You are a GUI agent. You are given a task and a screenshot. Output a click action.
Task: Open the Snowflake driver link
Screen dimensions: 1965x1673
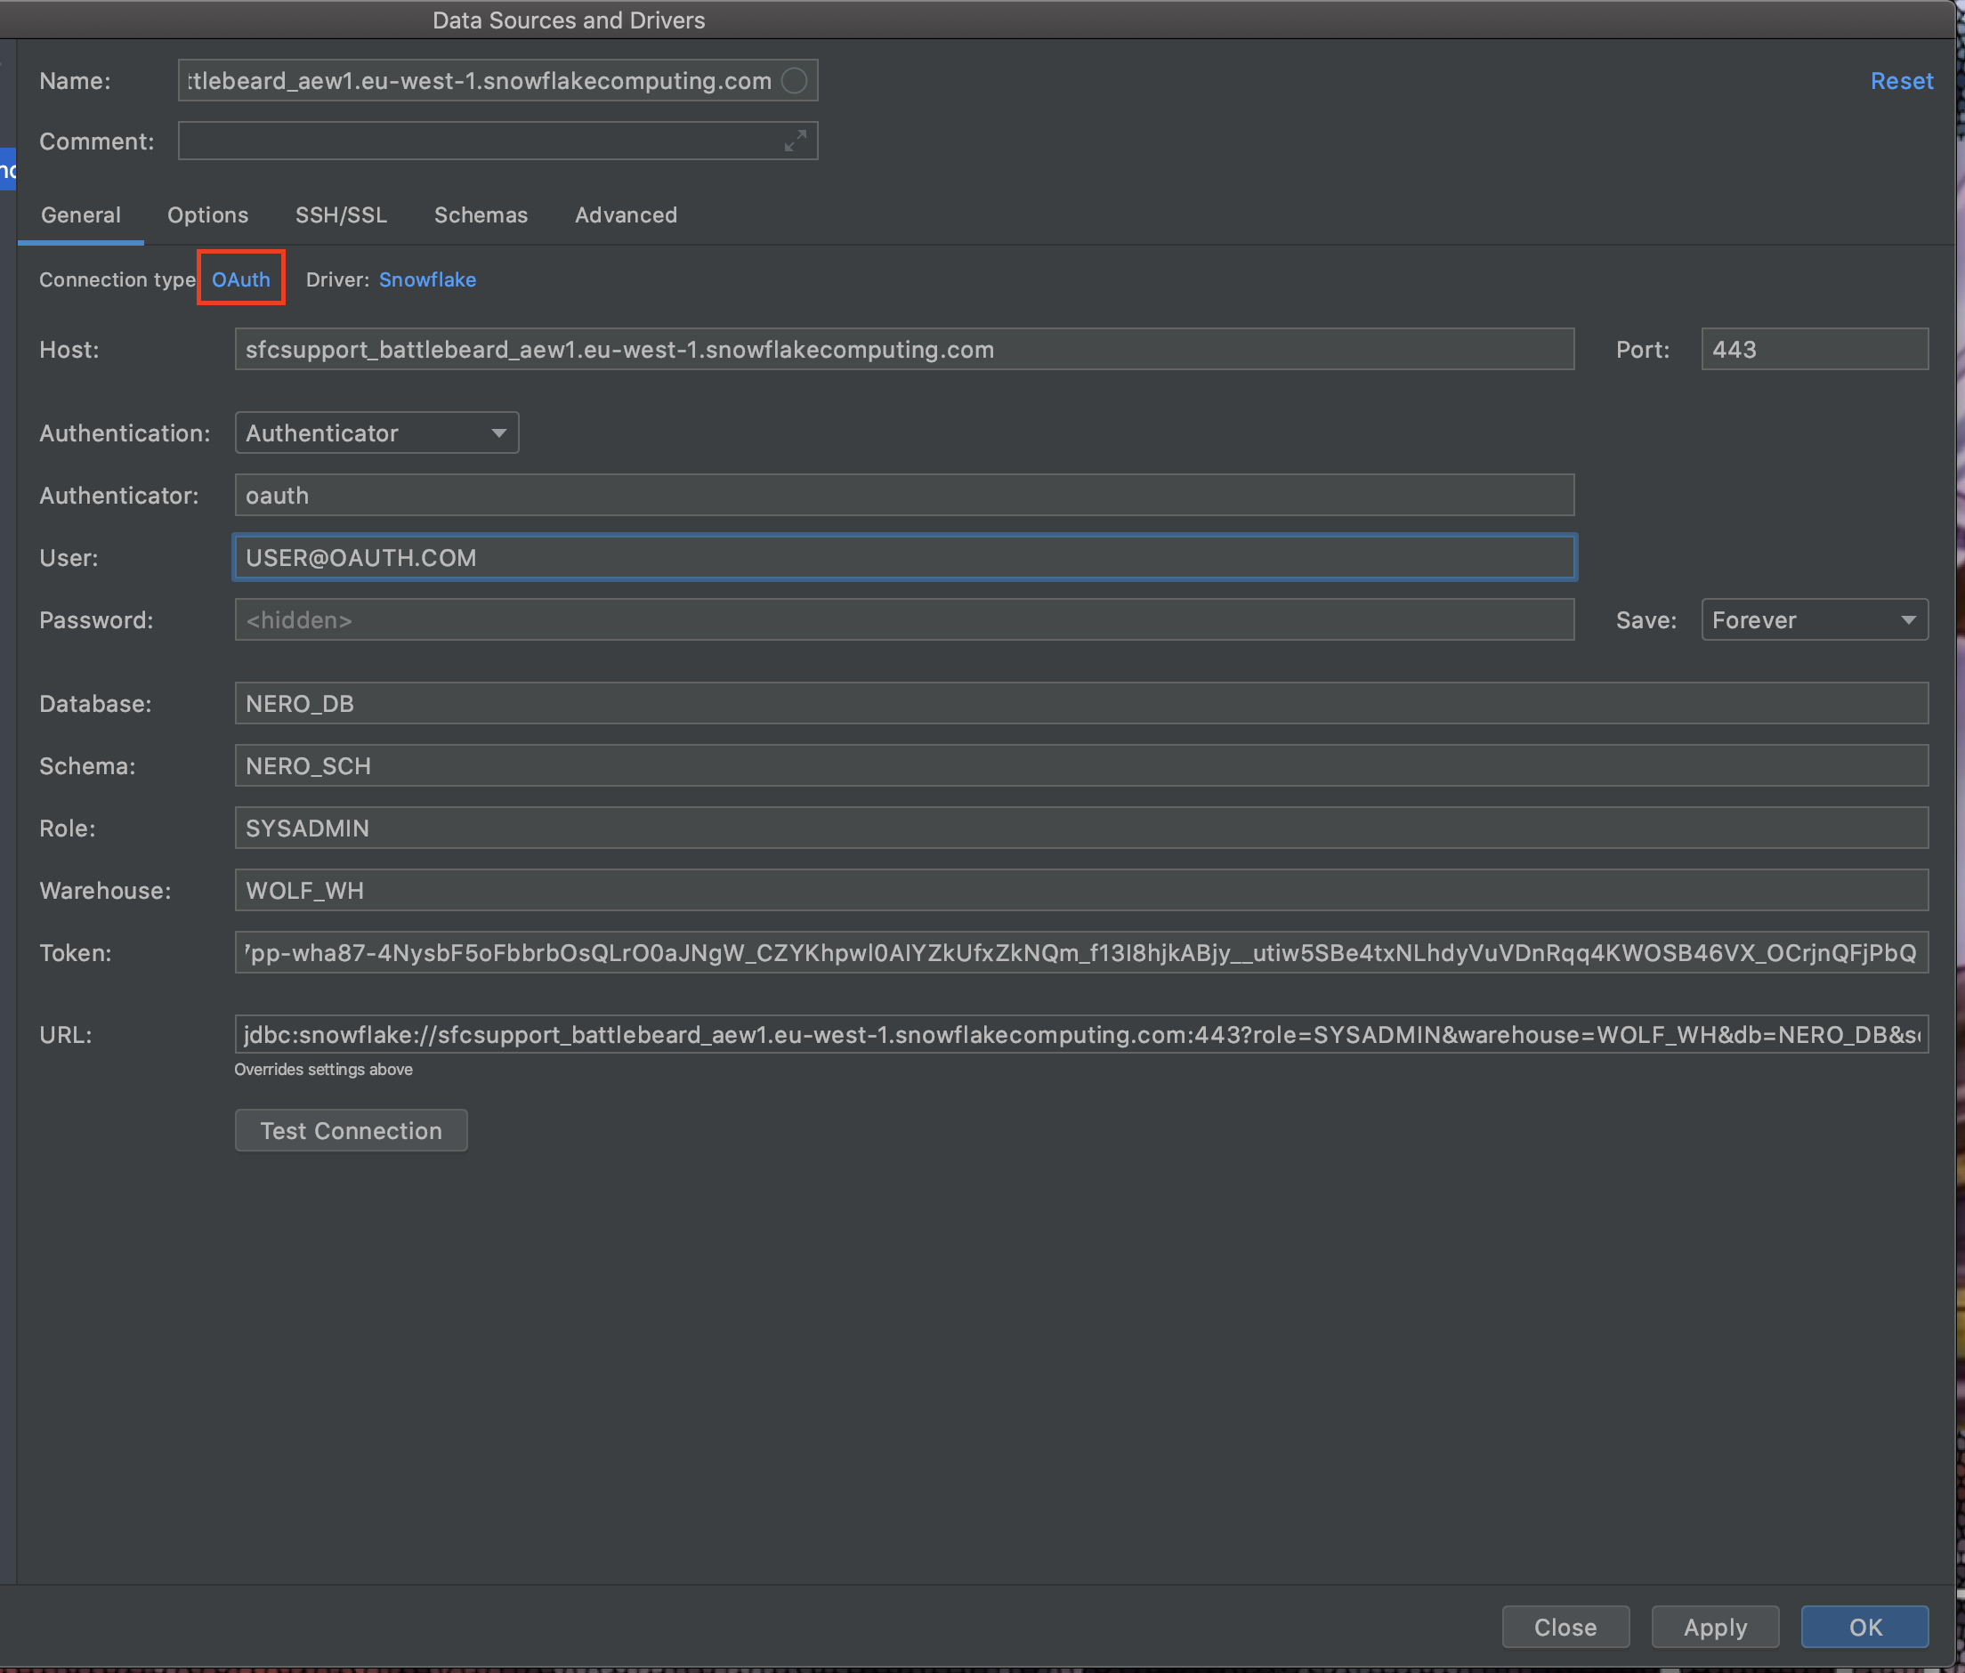[427, 279]
